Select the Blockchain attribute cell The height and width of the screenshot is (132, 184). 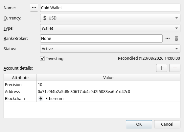coord(20,99)
